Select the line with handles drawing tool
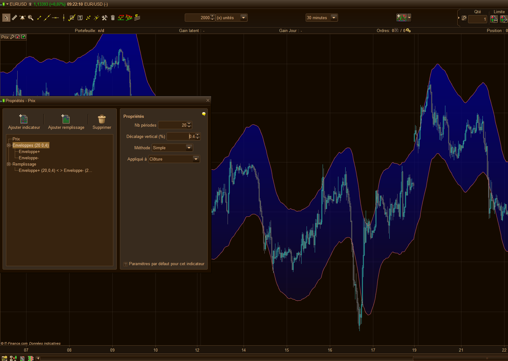 pyautogui.click(x=88, y=18)
